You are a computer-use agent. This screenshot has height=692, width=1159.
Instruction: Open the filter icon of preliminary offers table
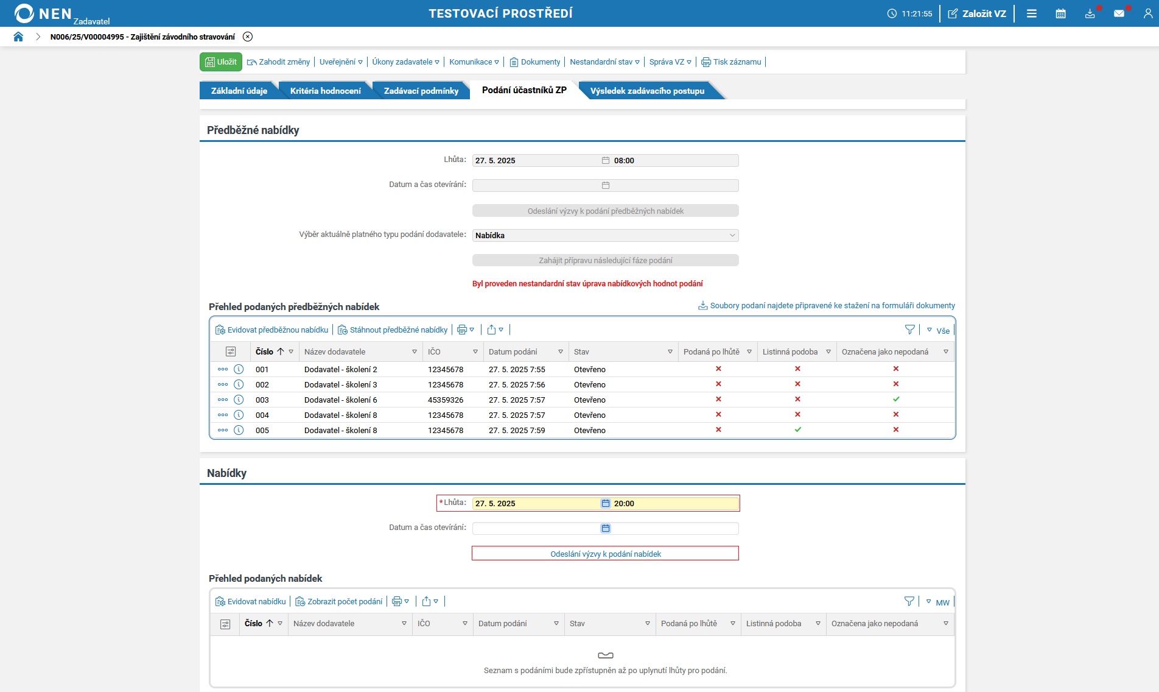[x=910, y=330]
